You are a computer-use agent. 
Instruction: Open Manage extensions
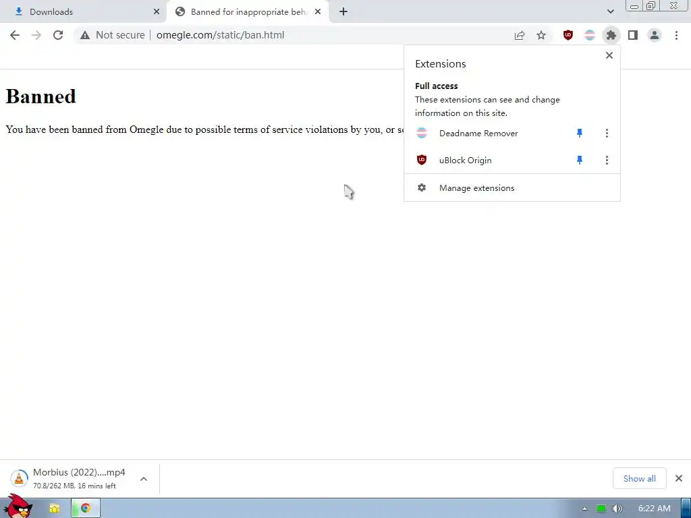point(512,188)
